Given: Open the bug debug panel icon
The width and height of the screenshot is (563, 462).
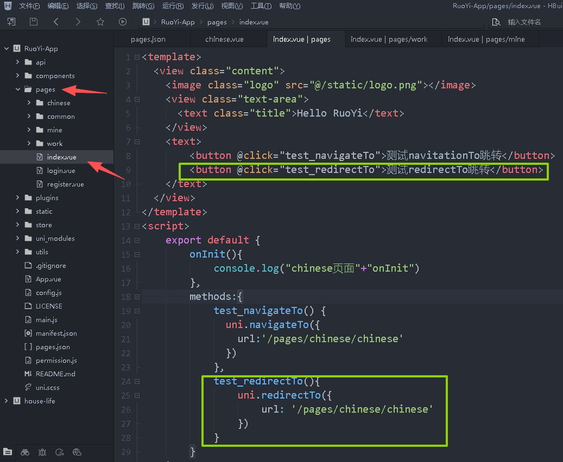Looking at the screenshot, I should point(42,452).
